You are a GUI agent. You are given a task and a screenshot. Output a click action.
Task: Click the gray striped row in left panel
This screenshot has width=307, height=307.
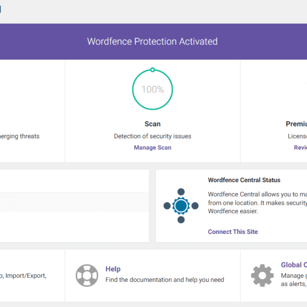pyautogui.click(x=74, y=202)
